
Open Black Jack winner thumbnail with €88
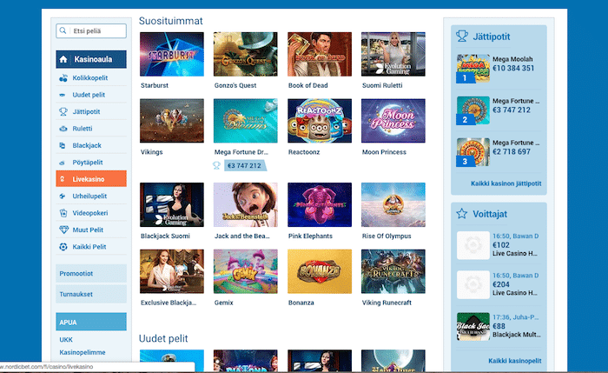coord(473,327)
